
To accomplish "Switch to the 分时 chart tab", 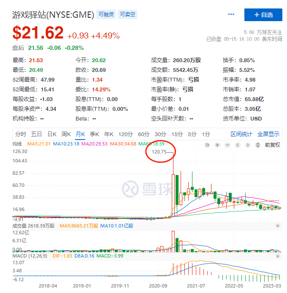I will coord(21,134).
